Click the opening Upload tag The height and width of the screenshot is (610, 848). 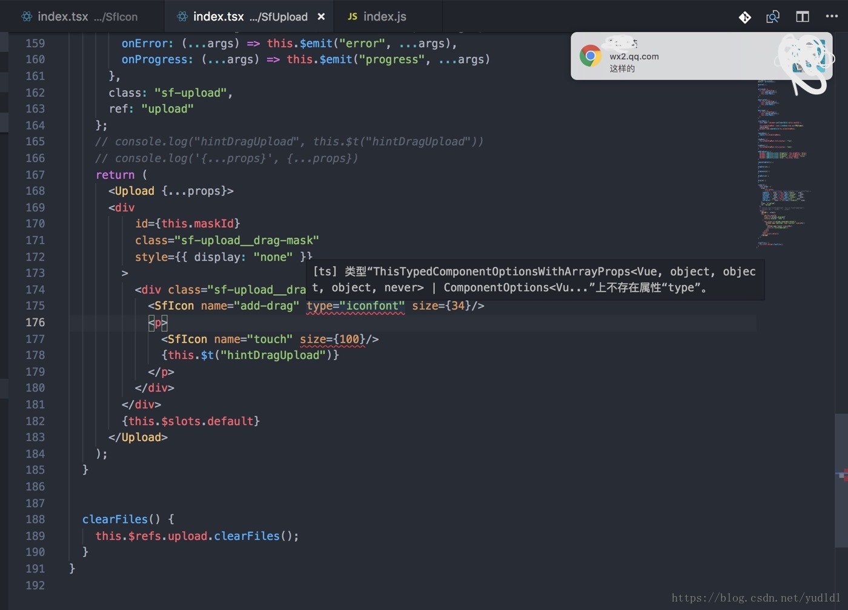171,191
